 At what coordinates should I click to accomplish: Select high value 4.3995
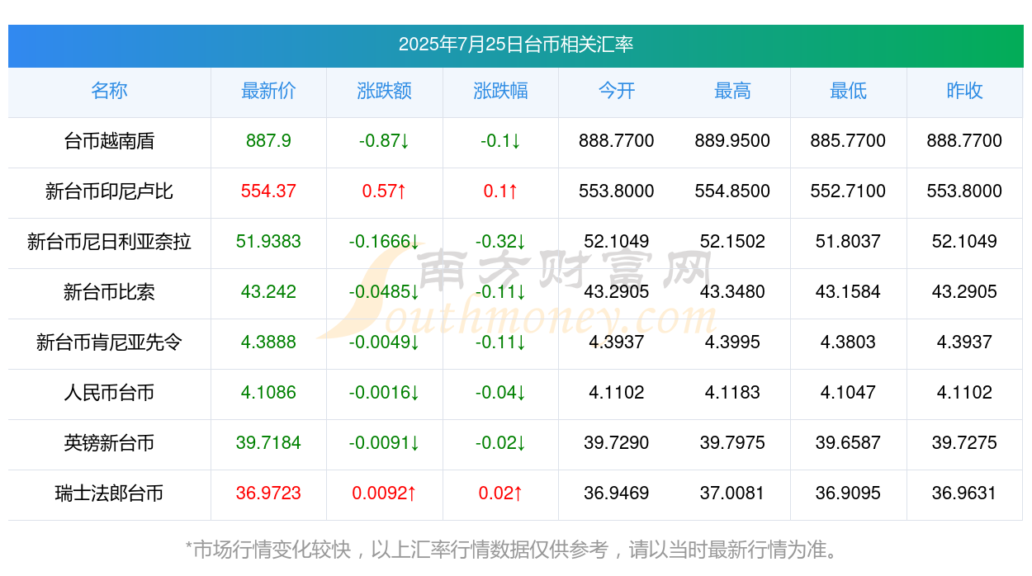[732, 342]
